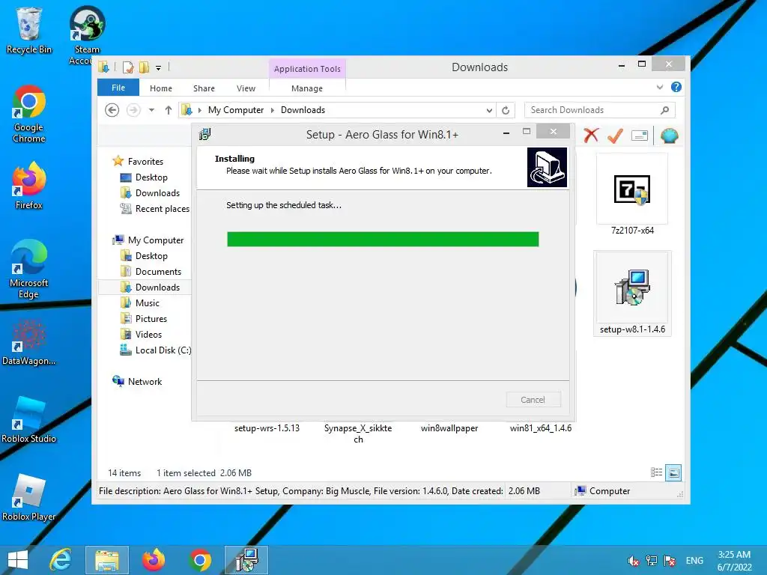
Task: Open Firefox from the taskbar
Action: [x=154, y=560]
